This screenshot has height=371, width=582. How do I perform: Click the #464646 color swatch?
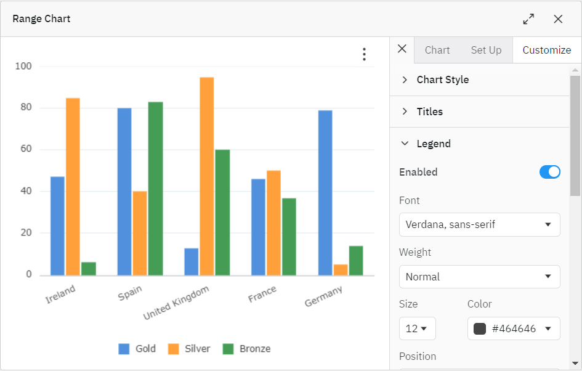coord(480,328)
